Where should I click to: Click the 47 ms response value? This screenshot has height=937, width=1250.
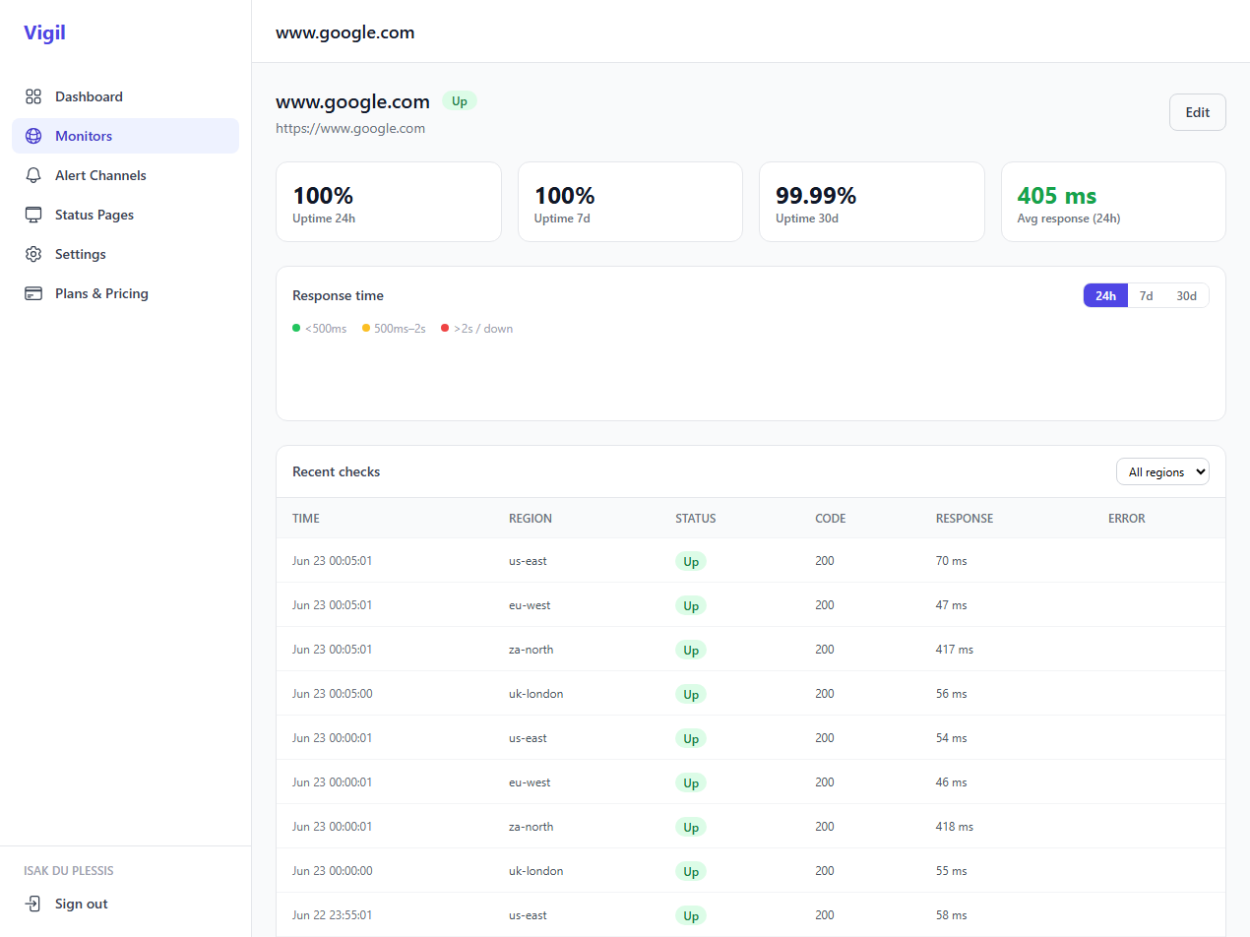click(952, 605)
